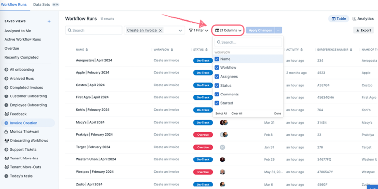This screenshot has height=189, width=378.
Task: Click assignee avatar in Western Union row
Action: click(x=222, y=159)
